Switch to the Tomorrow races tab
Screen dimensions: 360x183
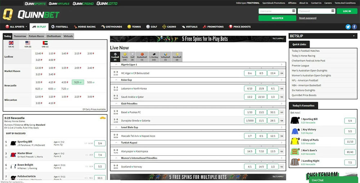(20, 36)
